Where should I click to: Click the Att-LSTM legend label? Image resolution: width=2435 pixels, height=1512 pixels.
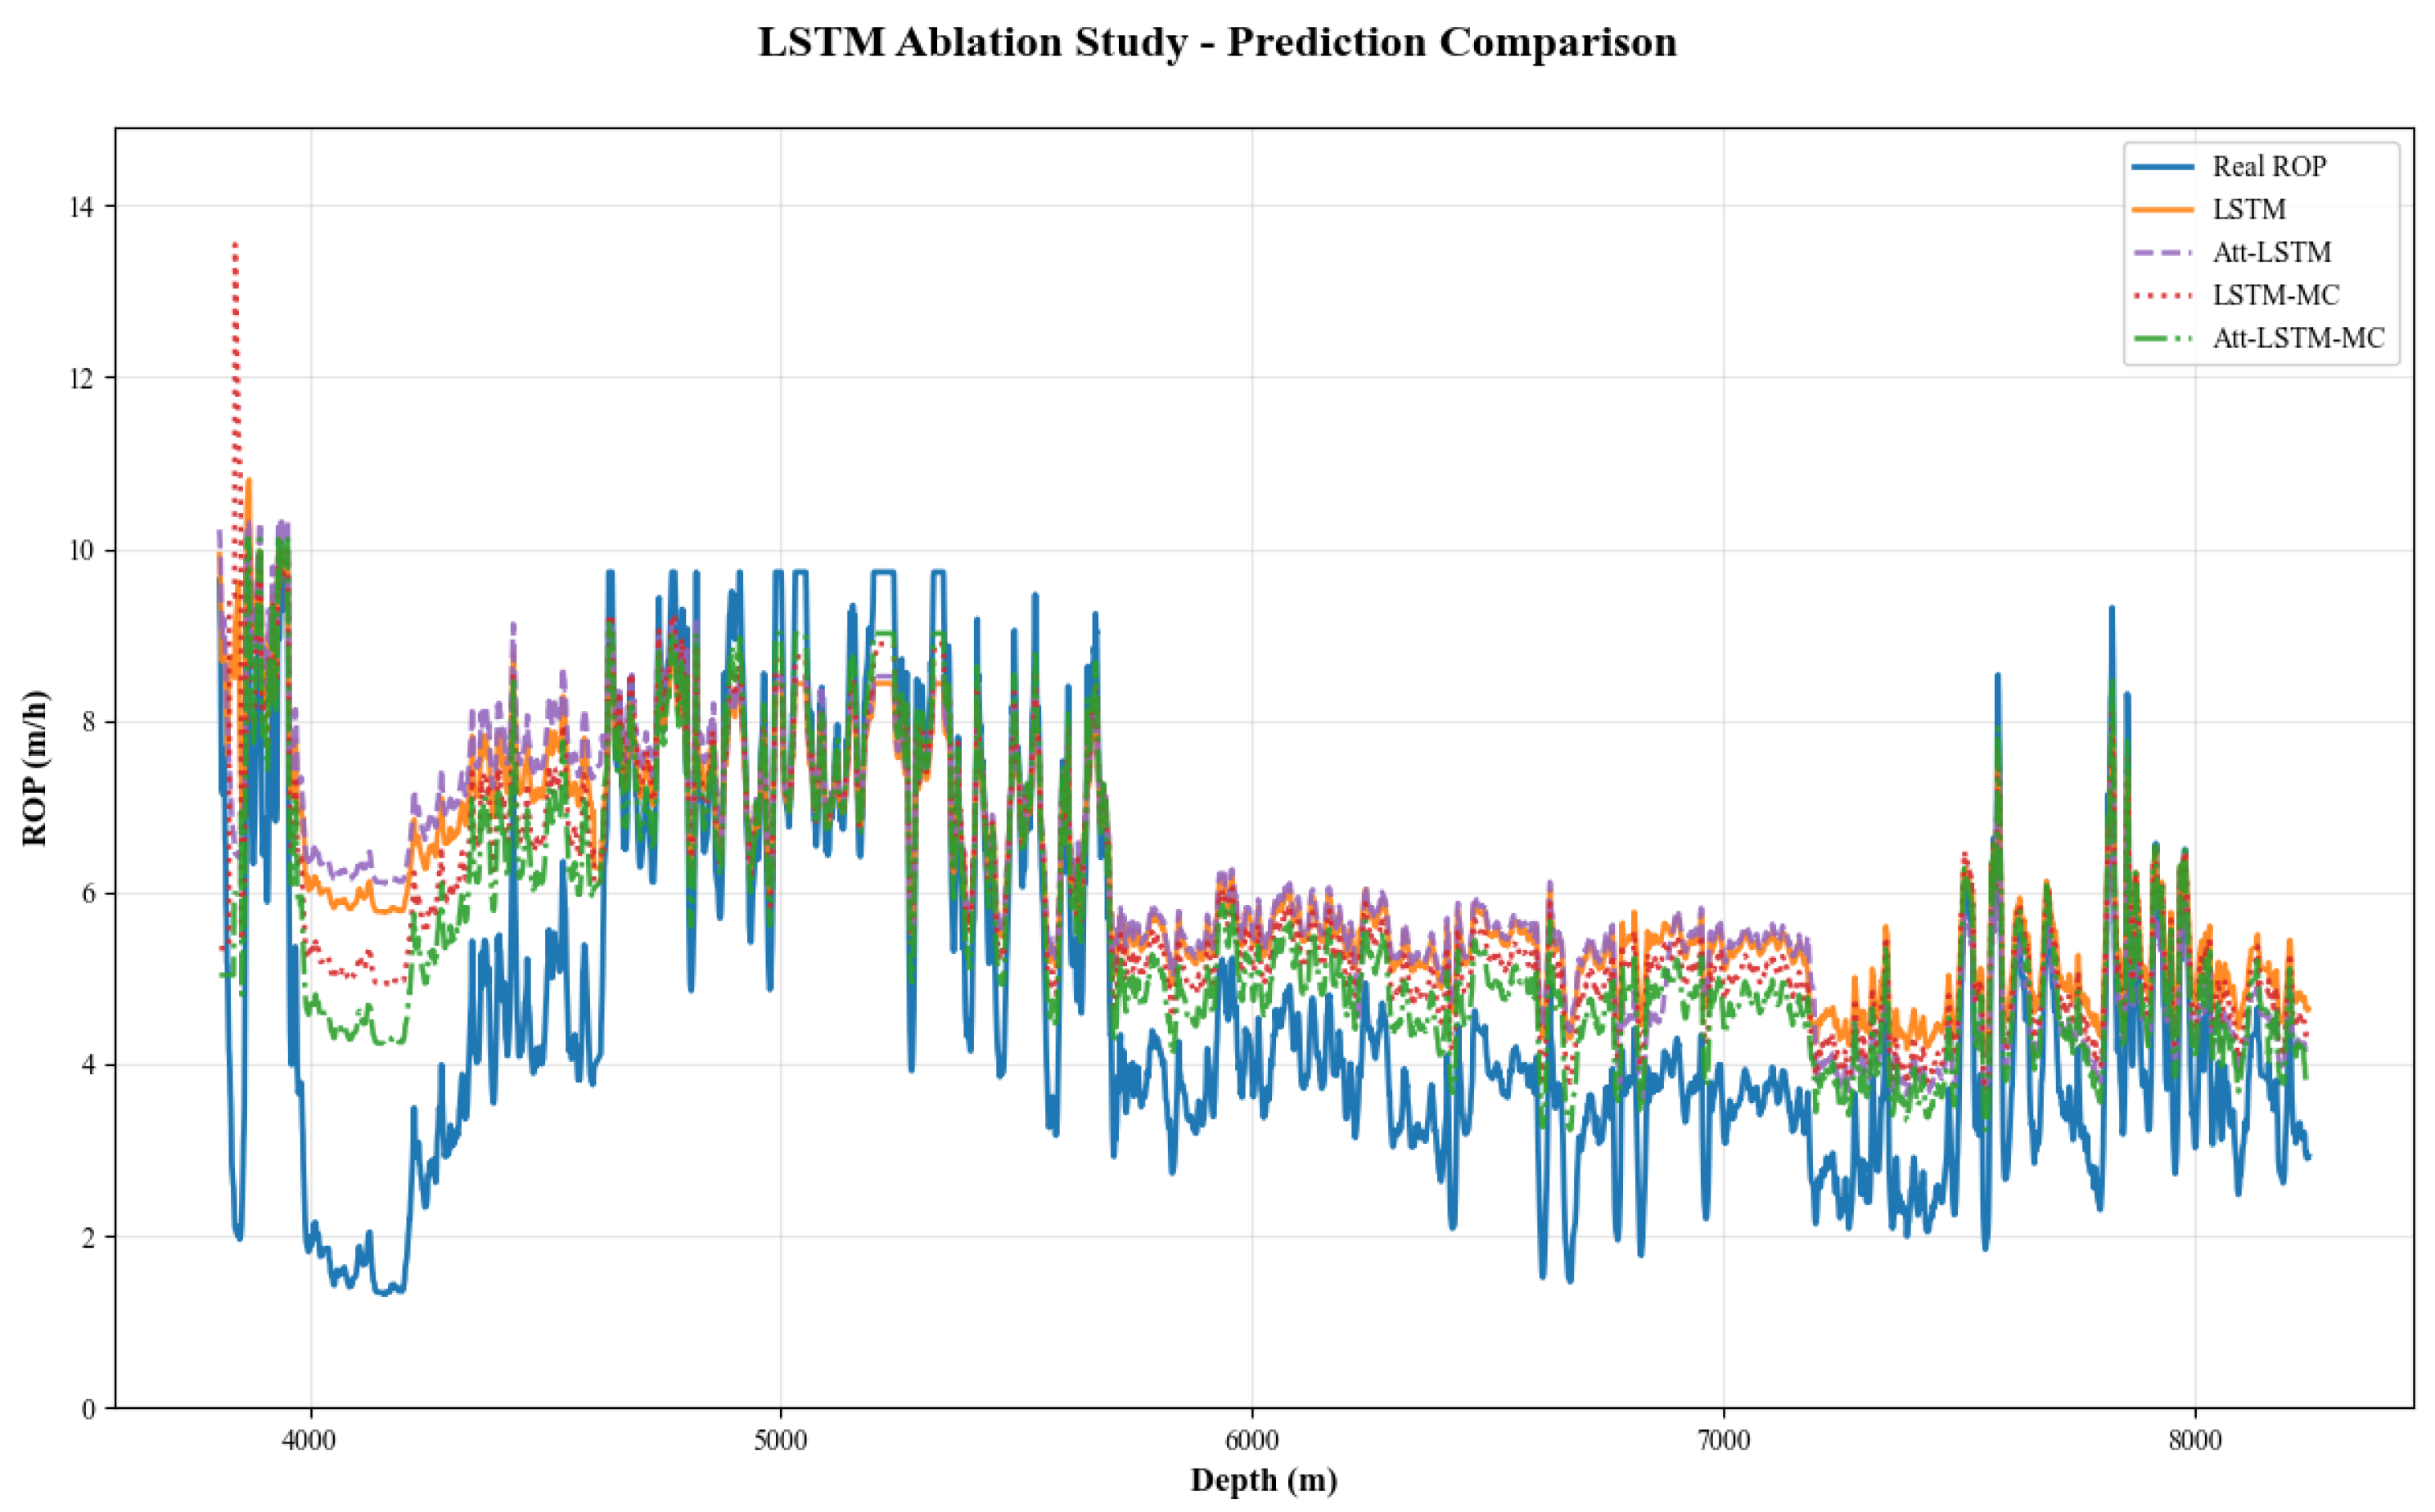click(x=2271, y=252)
